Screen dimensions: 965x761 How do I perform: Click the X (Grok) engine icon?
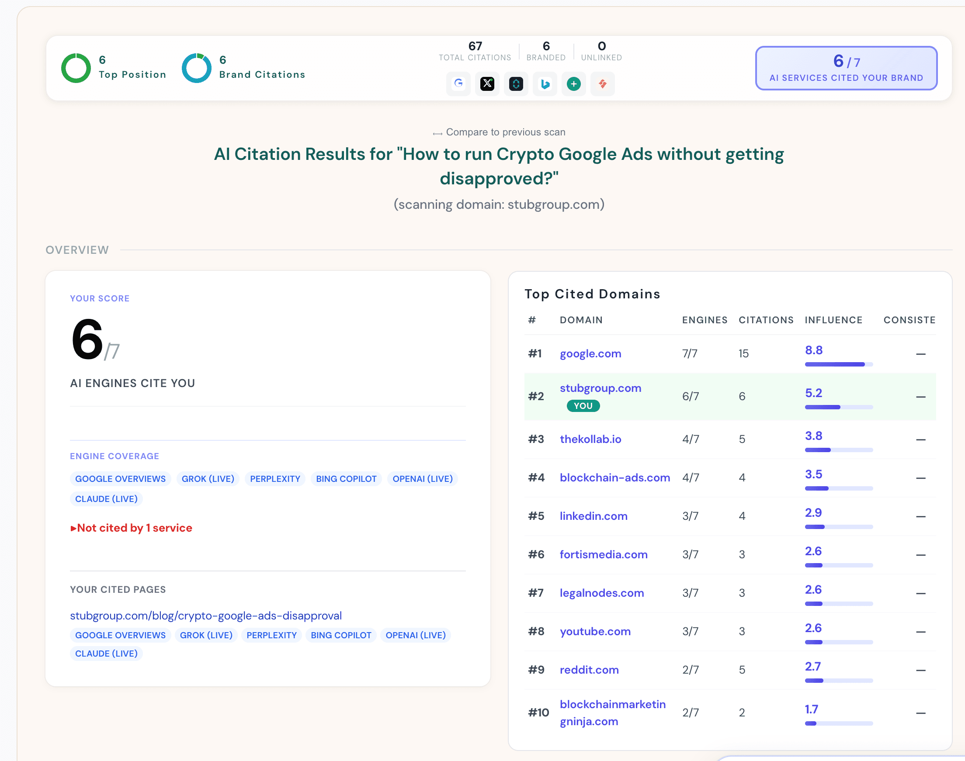[x=487, y=84]
